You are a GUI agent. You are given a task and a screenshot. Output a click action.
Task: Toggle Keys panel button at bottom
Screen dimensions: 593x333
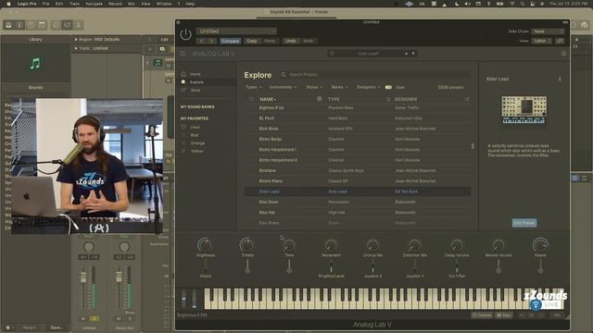click(504, 314)
